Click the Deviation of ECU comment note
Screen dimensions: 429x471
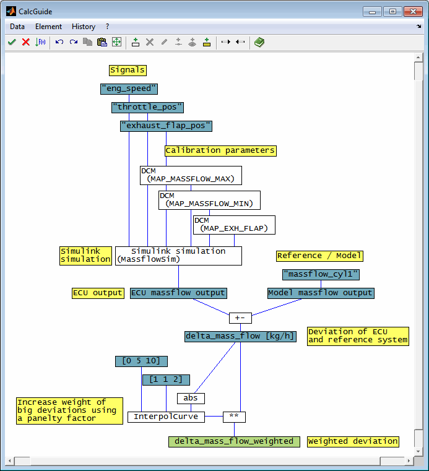point(358,337)
